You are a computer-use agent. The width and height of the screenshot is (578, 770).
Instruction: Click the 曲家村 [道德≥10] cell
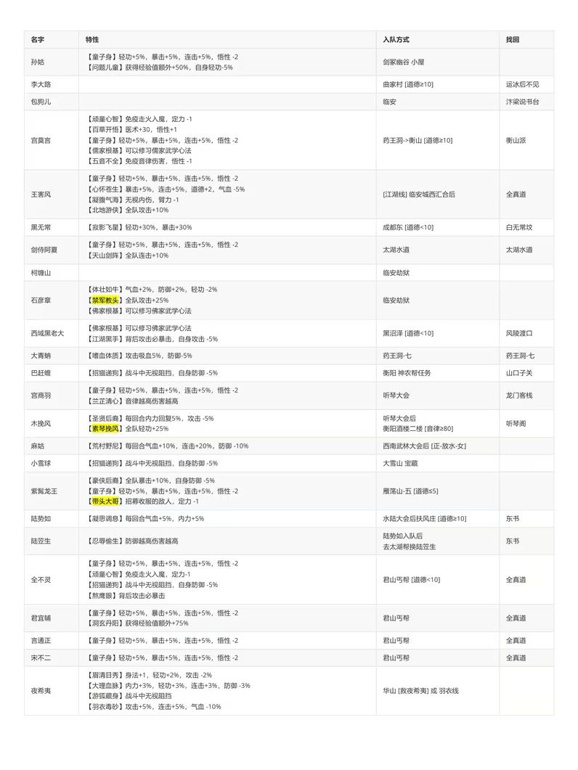pos(408,84)
